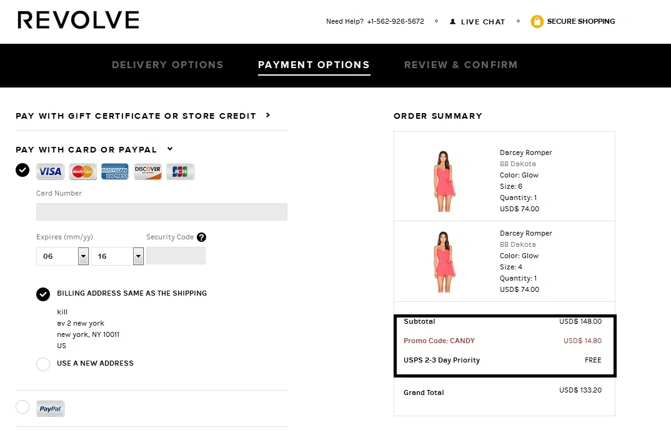Open the Payment Options step
Image resolution: width=671 pixels, height=430 pixels.
(314, 64)
